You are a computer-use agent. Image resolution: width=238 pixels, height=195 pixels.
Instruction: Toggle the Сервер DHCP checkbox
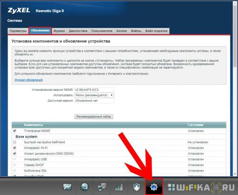15,165
